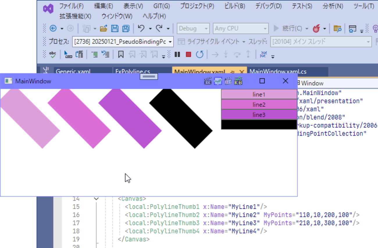This screenshot has width=378, height=248.
Task: Click the Back navigation arrow icon
Action: tap(53, 28)
